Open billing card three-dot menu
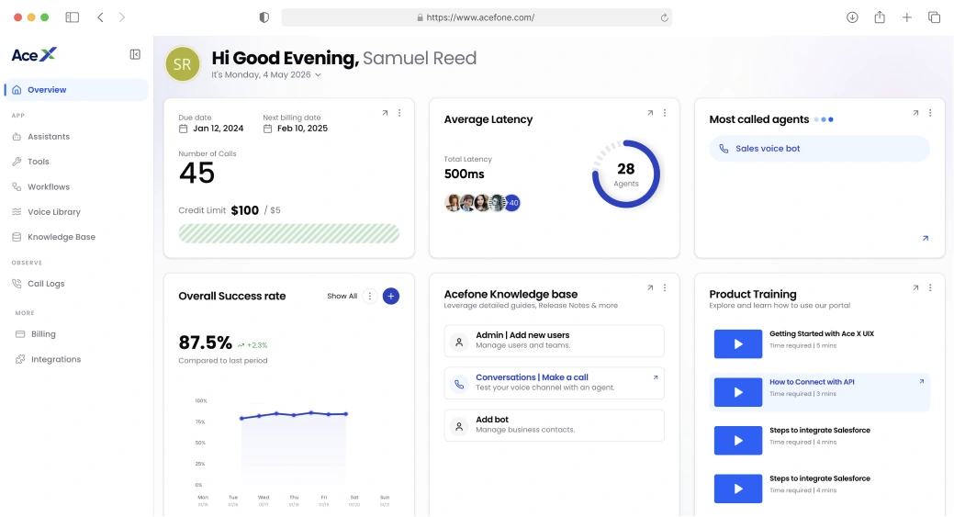The width and height of the screenshot is (954, 517). 399,113
